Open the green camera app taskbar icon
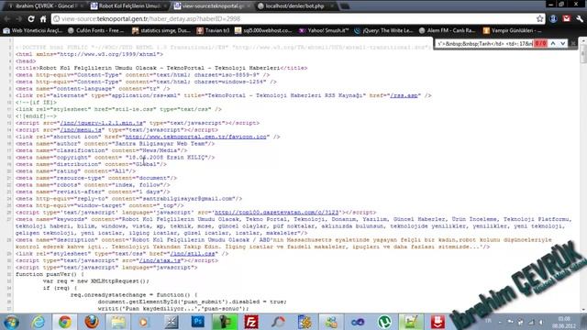Image resolution: width=587 pixels, height=330 pixels. coord(224,322)
